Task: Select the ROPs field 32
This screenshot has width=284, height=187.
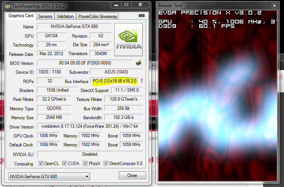Action: click(50, 81)
